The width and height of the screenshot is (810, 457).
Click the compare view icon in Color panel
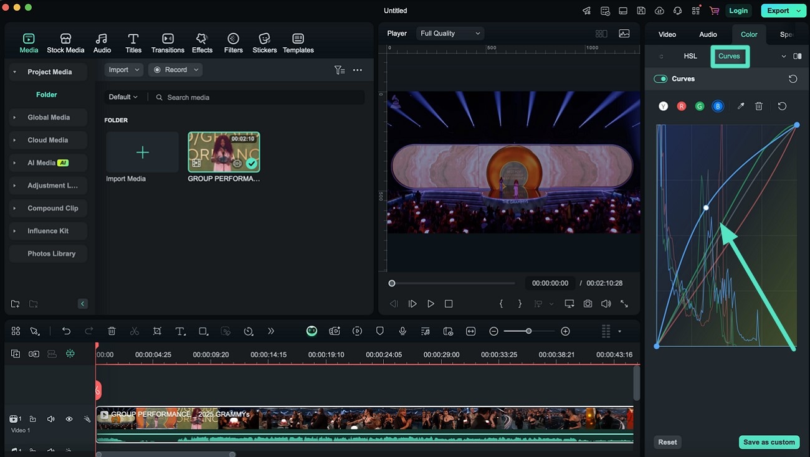point(798,56)
